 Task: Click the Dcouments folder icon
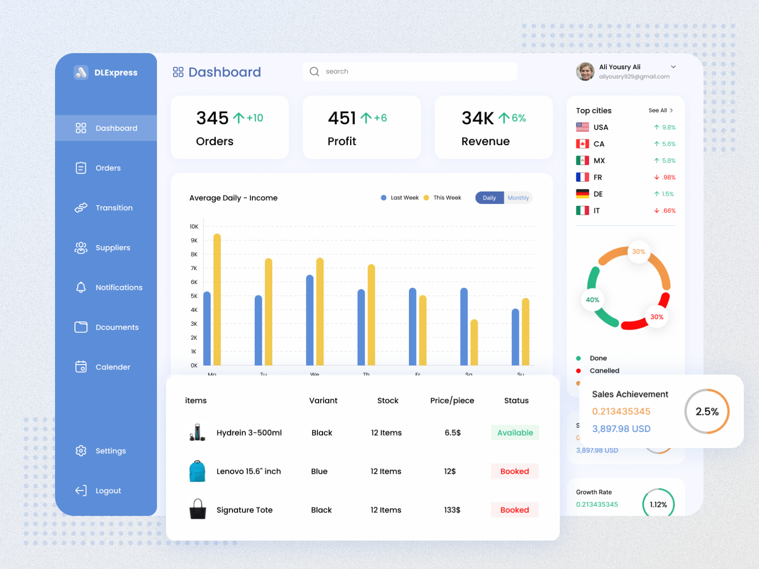point(81,327)
